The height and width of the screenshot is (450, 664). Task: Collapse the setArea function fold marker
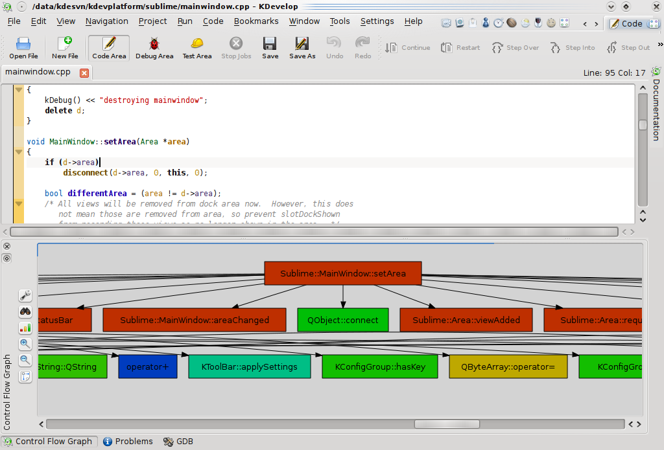(18, 153)
